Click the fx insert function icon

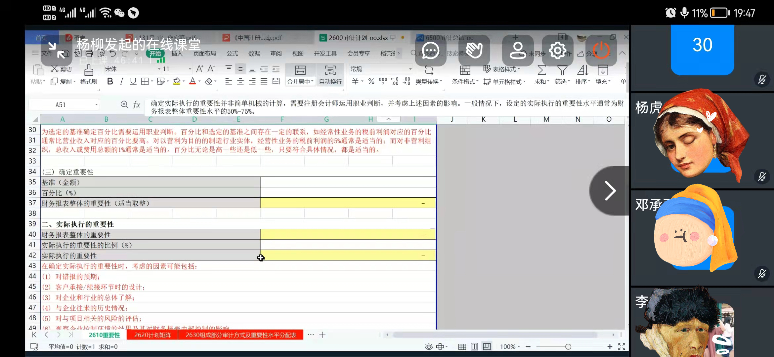coord(137,105)
